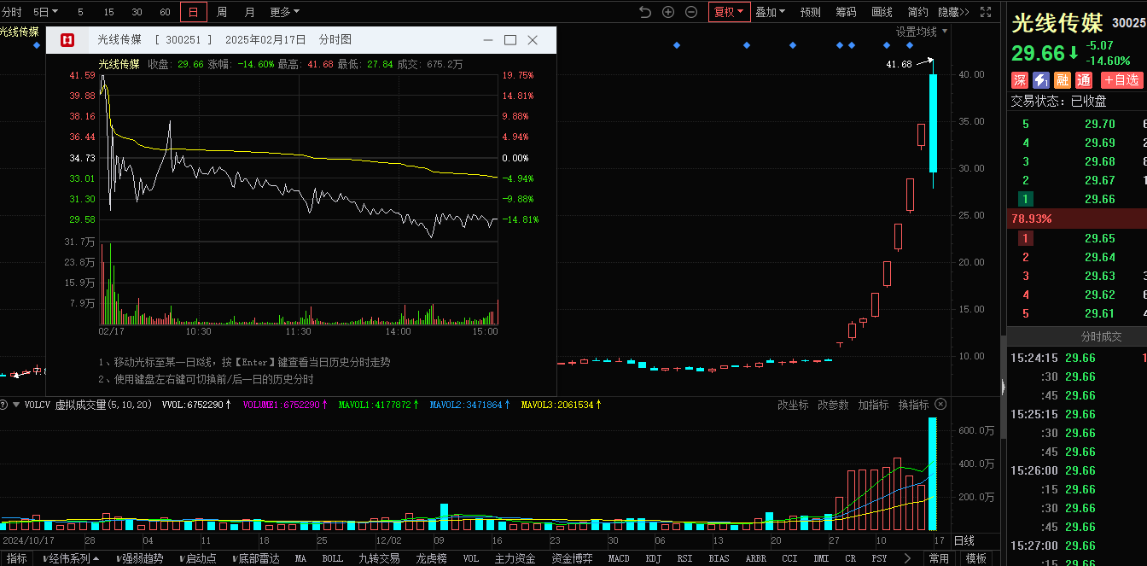Close the VOLCV indicator panel with X icon
This screenshot has width=1147, height=566.
pyautogui.click(x=940, y=405)
